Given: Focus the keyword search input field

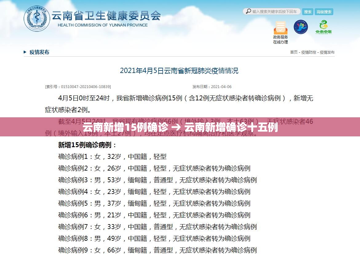Looking at the screenshot, I should tap(271, 11).
